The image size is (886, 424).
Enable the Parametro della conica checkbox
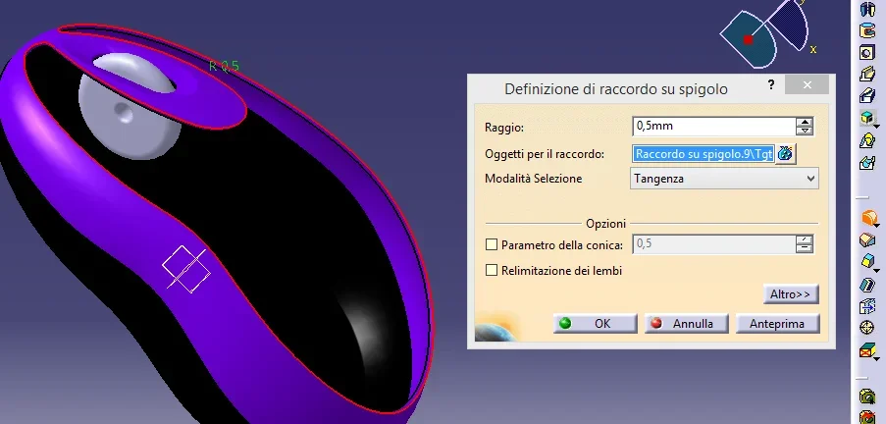point(493,244)
